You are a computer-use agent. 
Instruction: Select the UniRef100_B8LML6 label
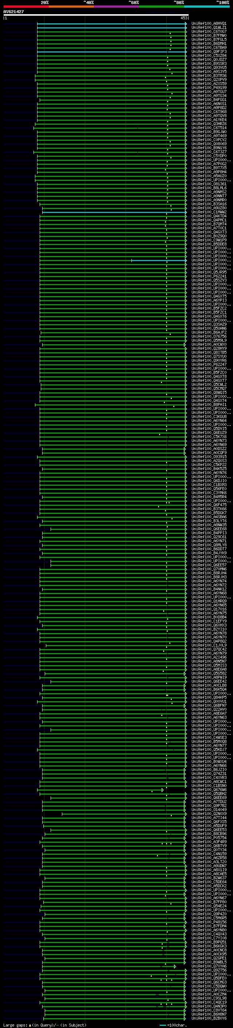click(x=209, y=188)
